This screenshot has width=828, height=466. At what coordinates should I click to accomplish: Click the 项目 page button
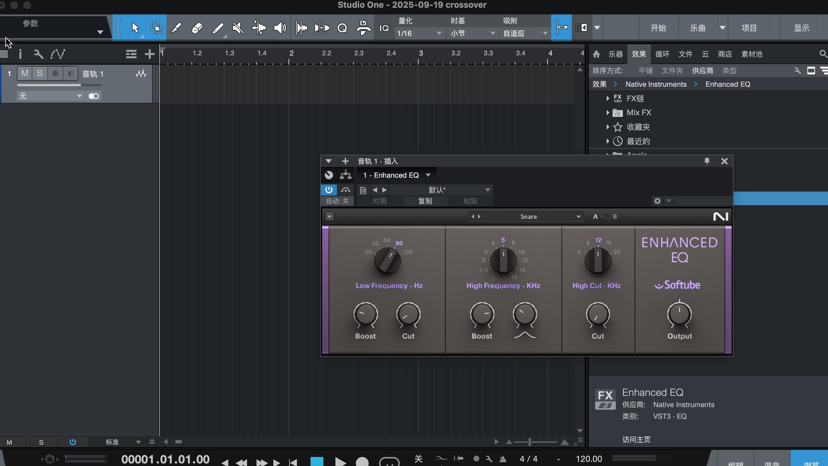pyautogui.click(x=749, y=28)
